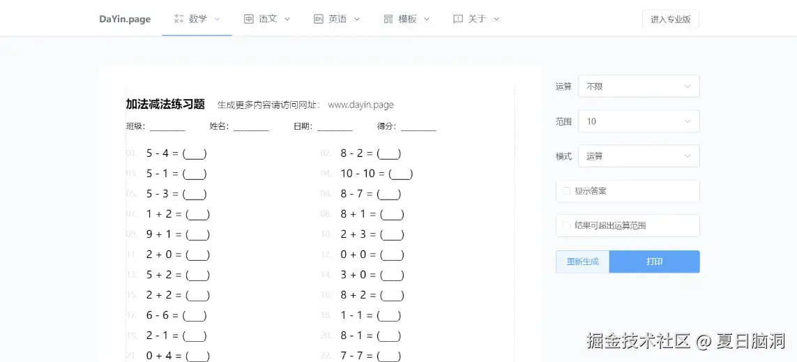This screenshot has width=797, height=362.
Task: Expand the chevron next to 数学
Action: coord(217,19)
